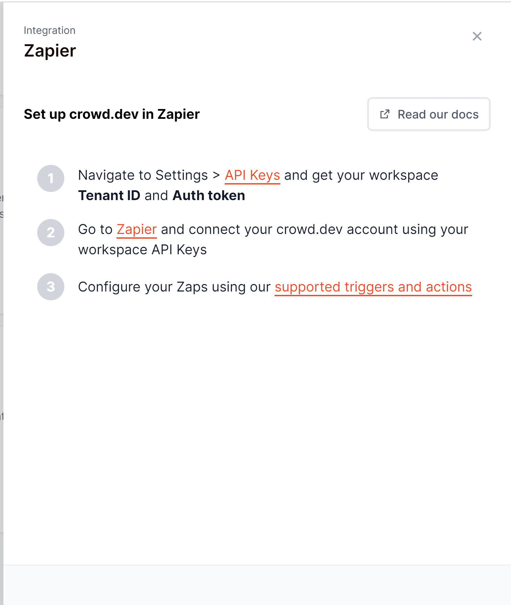
Task: Open supported triggers and actions link
Action: tap(373, 287)
